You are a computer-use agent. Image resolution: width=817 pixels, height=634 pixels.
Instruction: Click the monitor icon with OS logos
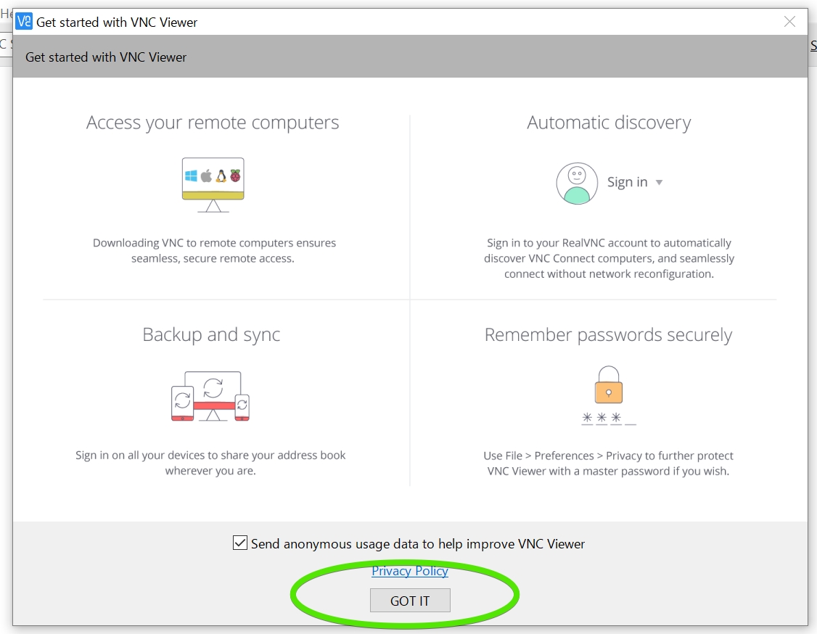213,184
